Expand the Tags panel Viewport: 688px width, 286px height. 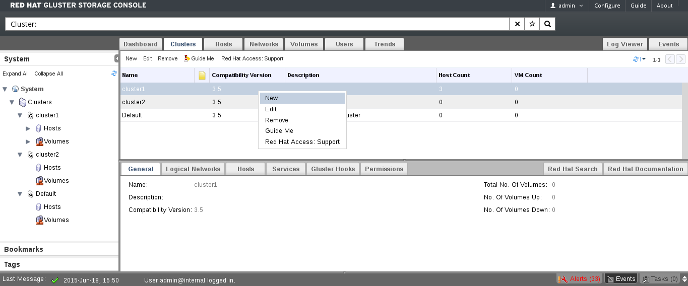click(59, 264)
